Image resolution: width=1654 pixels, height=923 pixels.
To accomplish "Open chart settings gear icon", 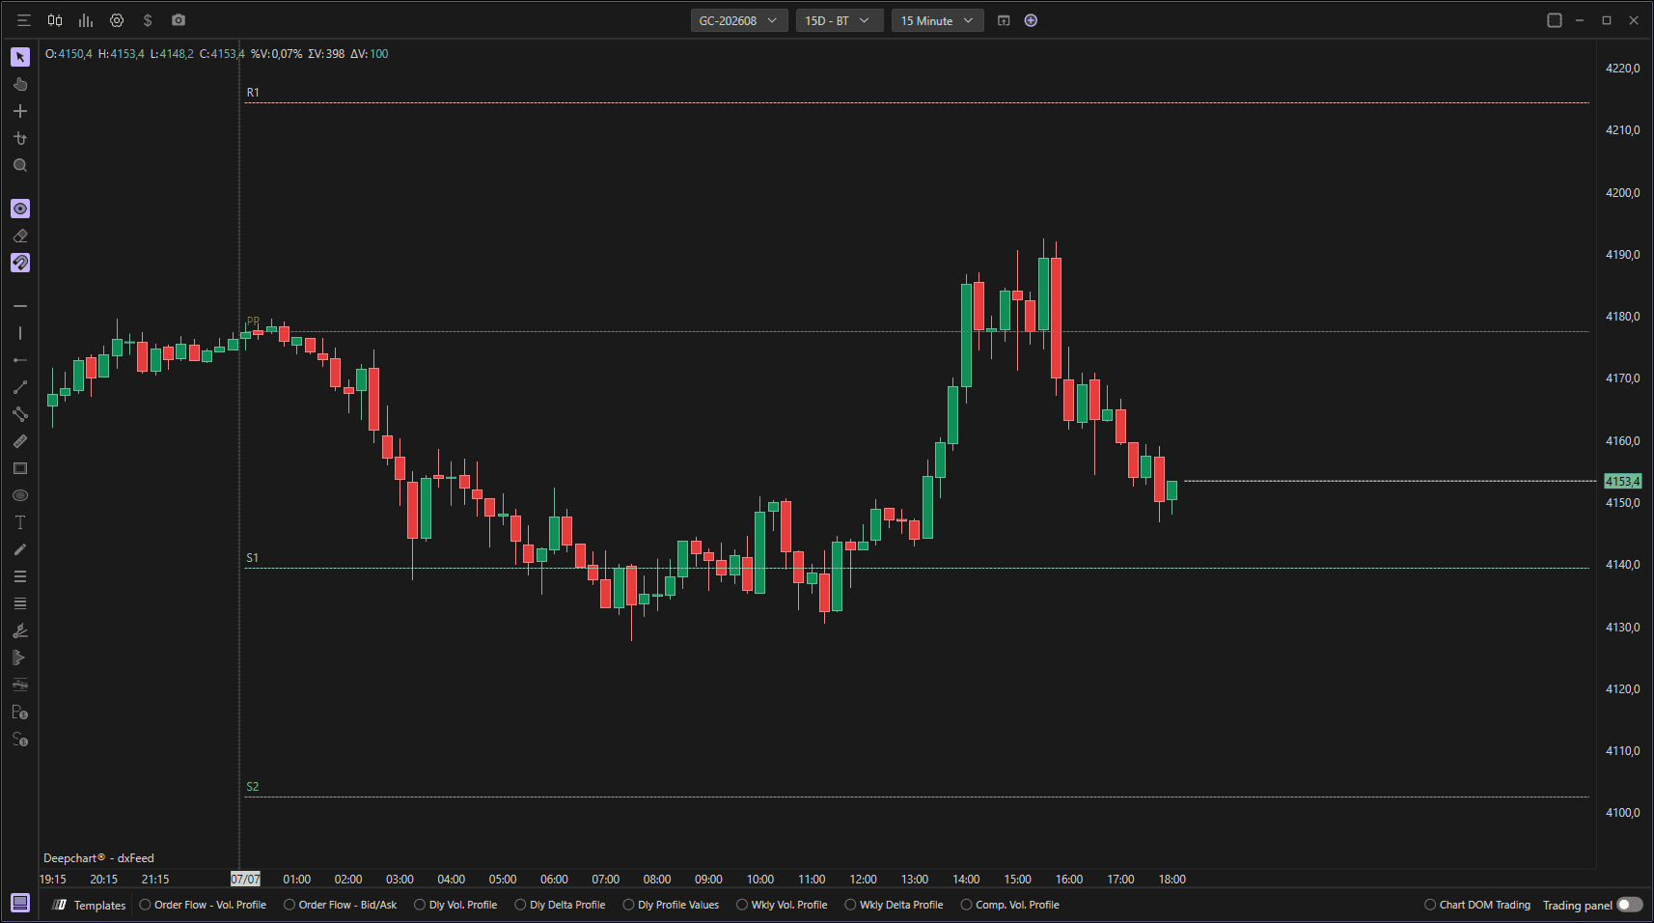I will [117, 20].
